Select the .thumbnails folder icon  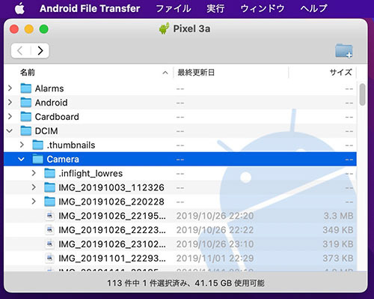coord(38,145)
